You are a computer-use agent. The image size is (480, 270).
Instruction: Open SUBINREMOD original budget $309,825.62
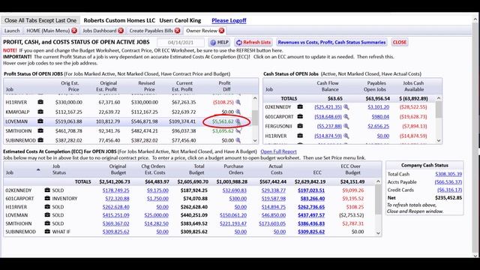pos(115,232)
